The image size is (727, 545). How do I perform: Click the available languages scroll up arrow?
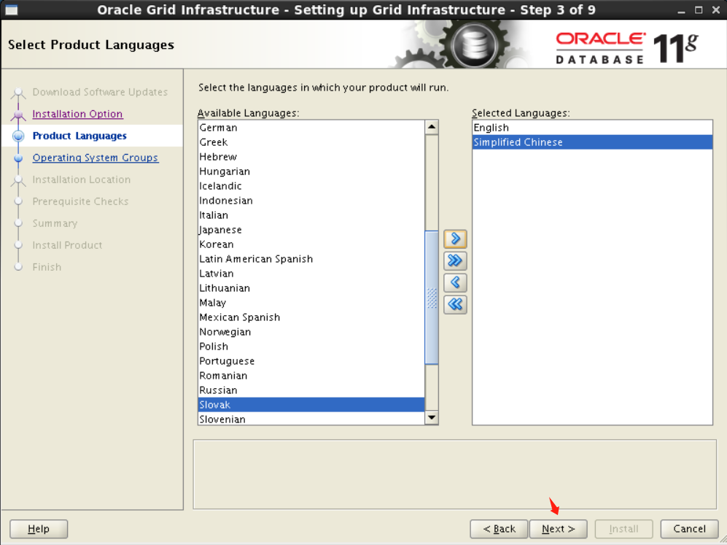pyautogui.click(x=432, y=127)
